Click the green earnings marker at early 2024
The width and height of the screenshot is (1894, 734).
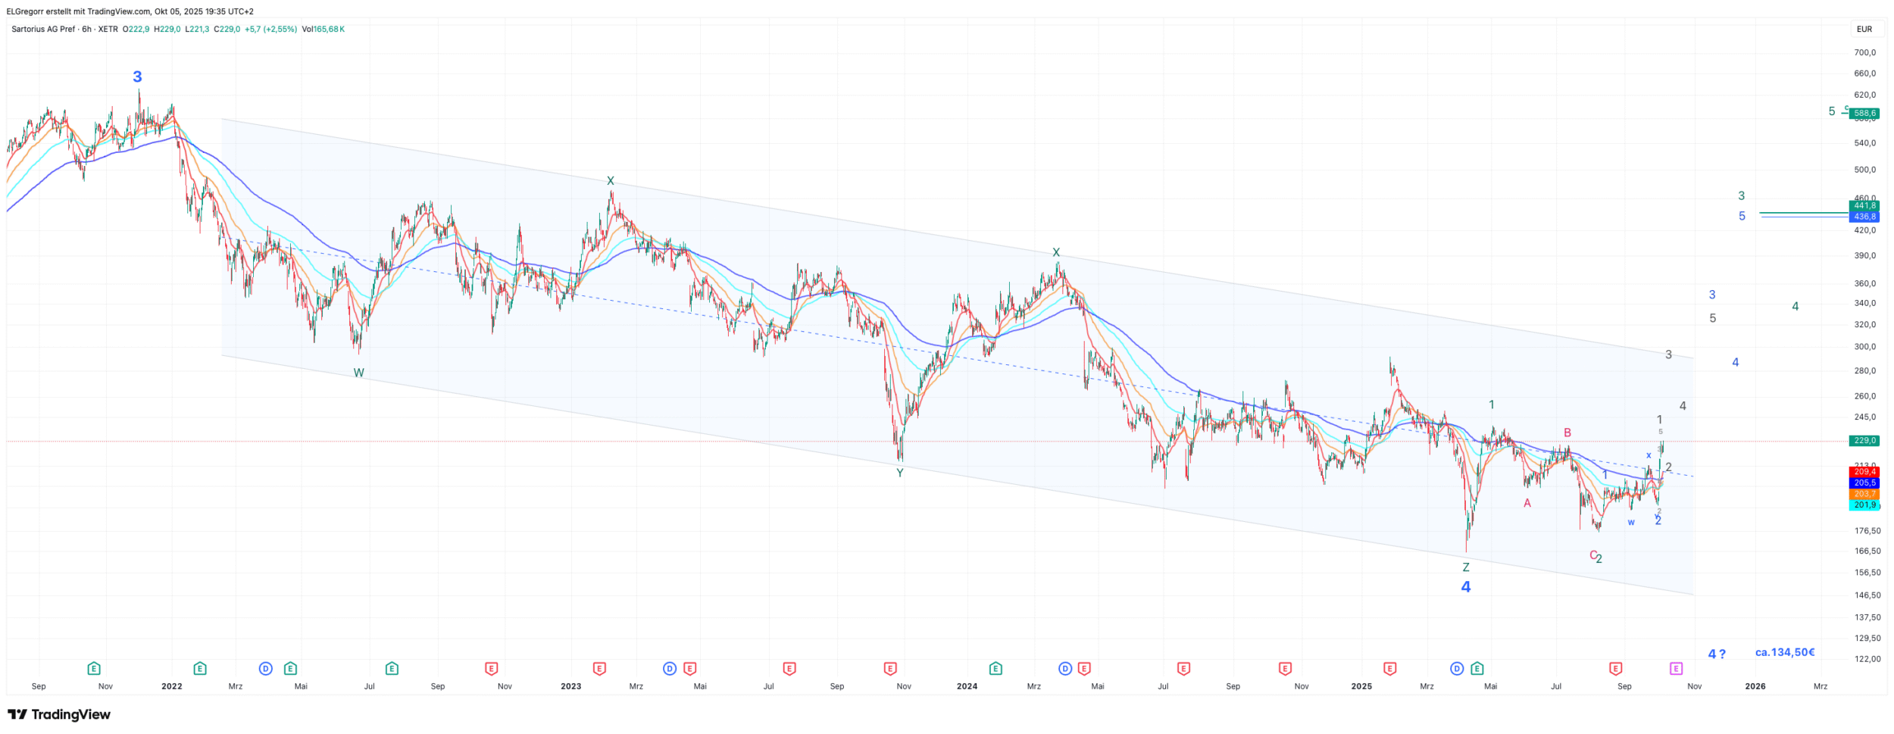pyautogui.click(x=995, y=668)
